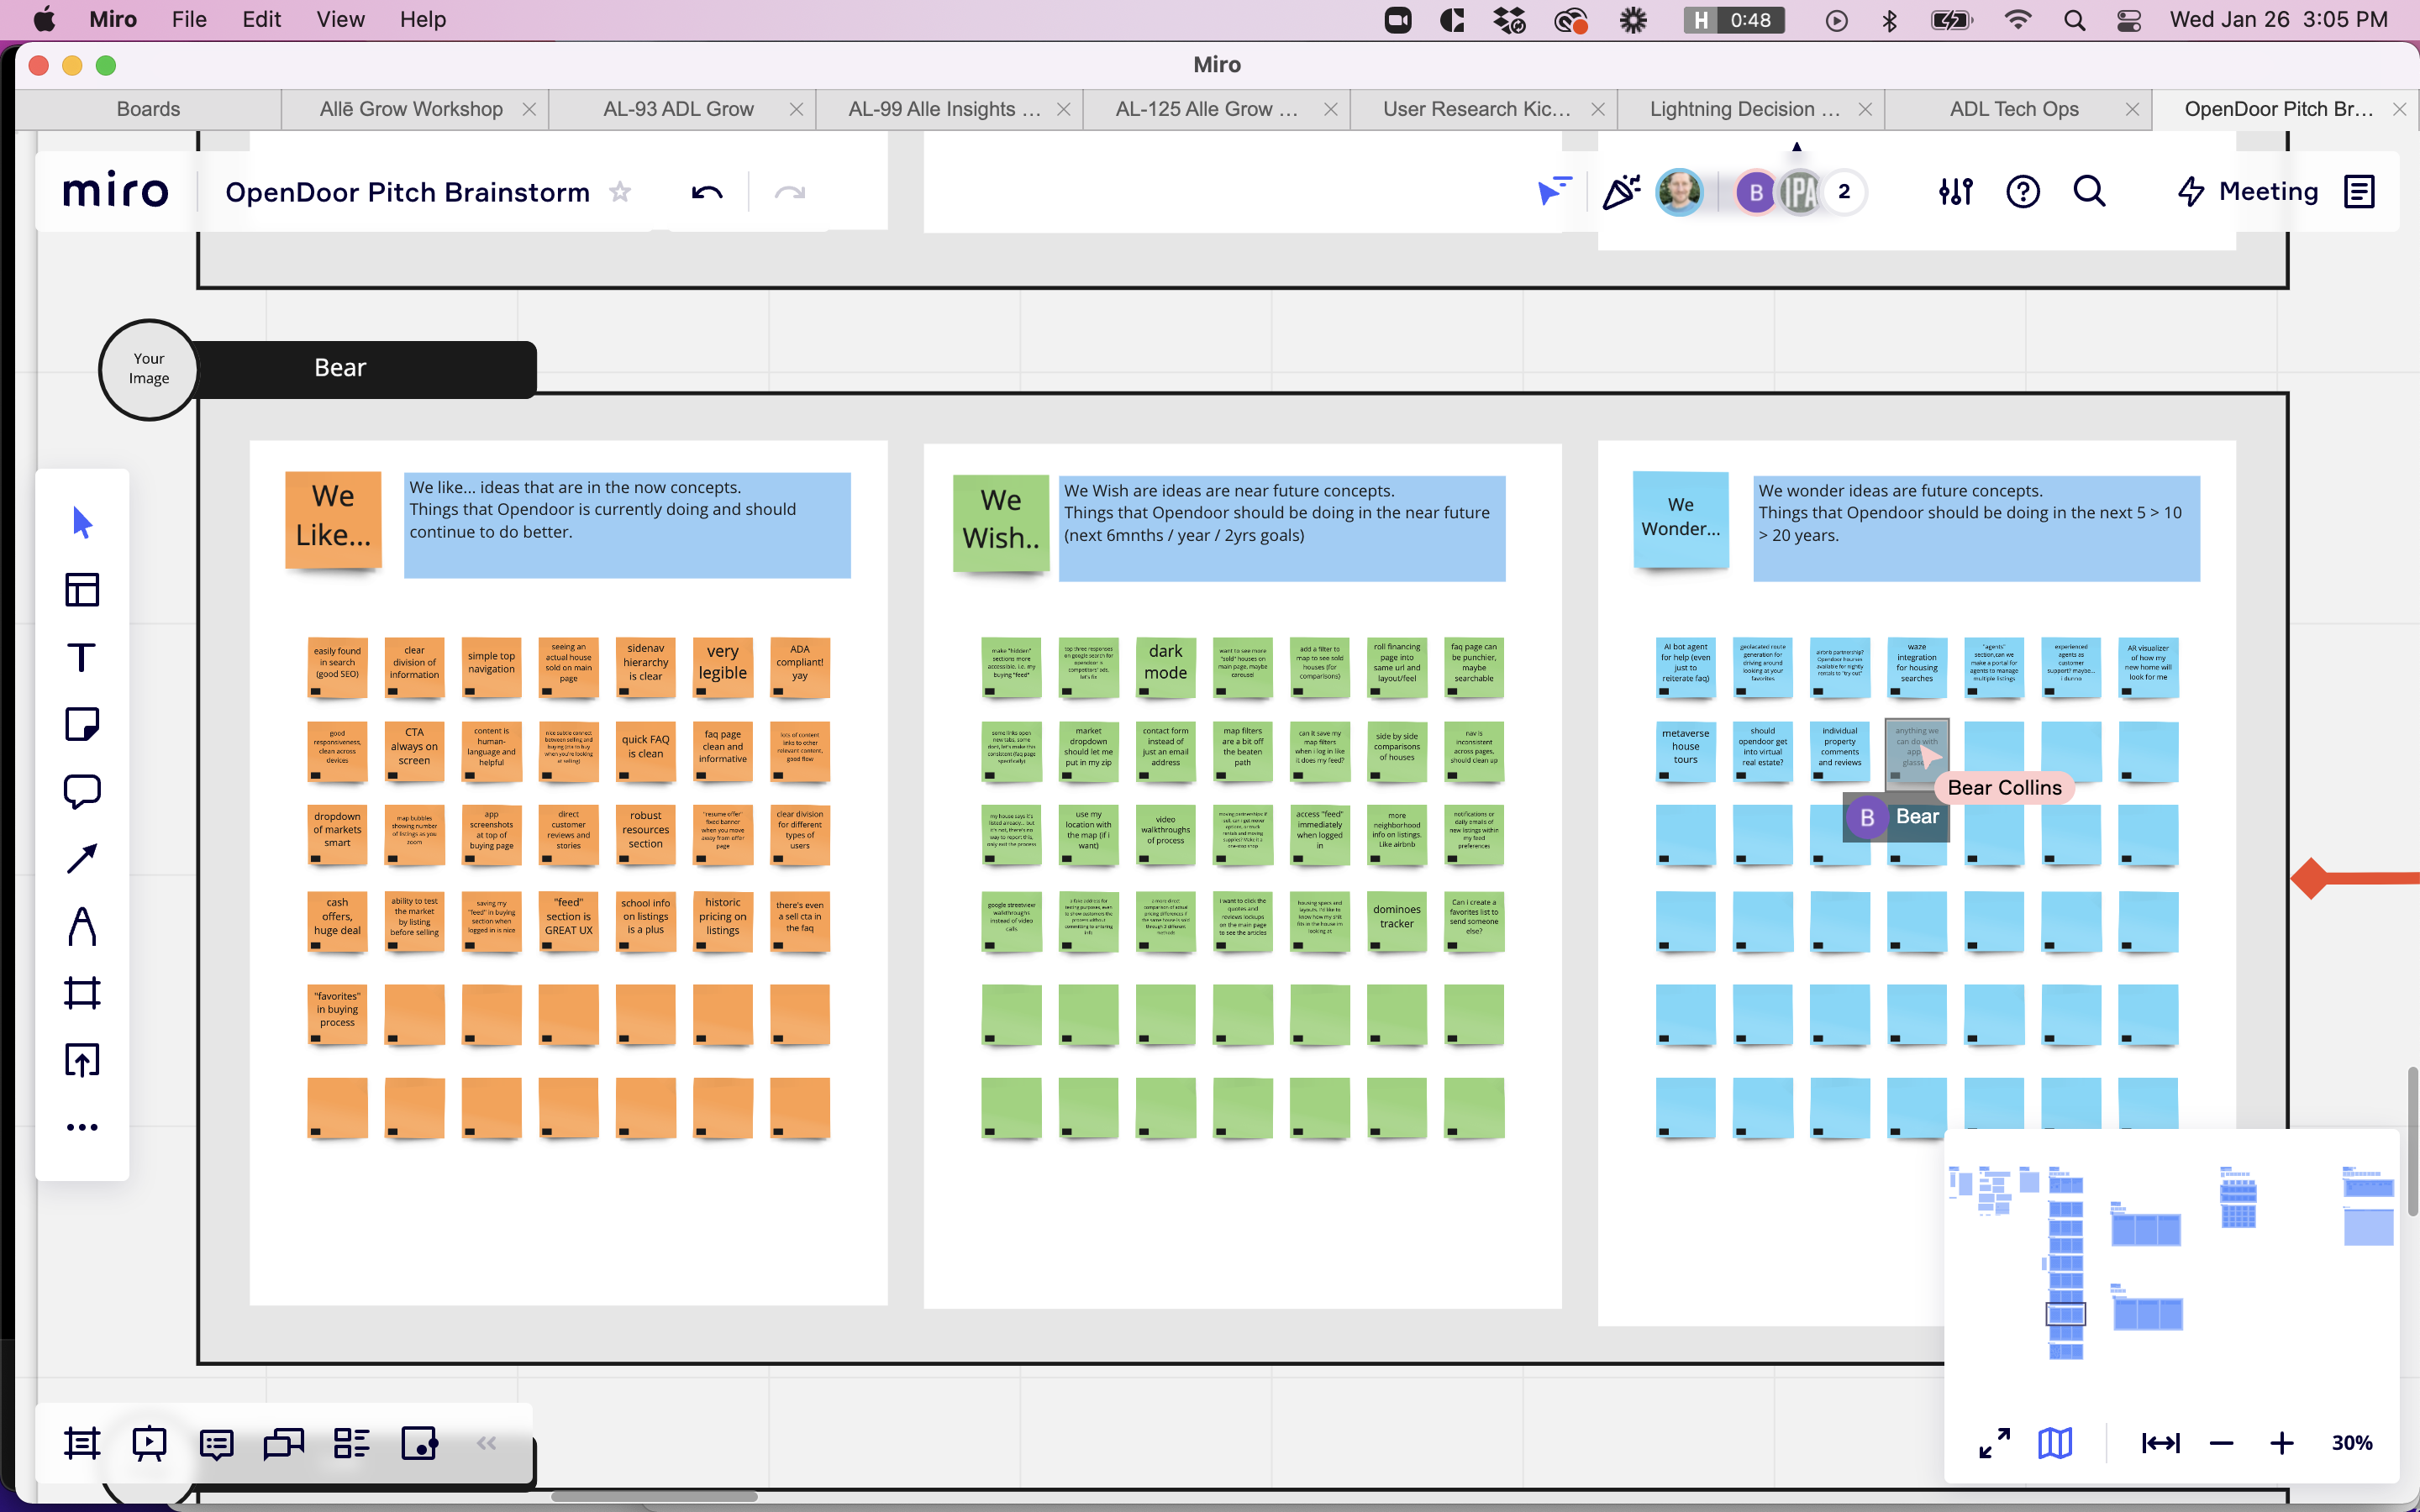Start a Meeting

(2248, 191)
